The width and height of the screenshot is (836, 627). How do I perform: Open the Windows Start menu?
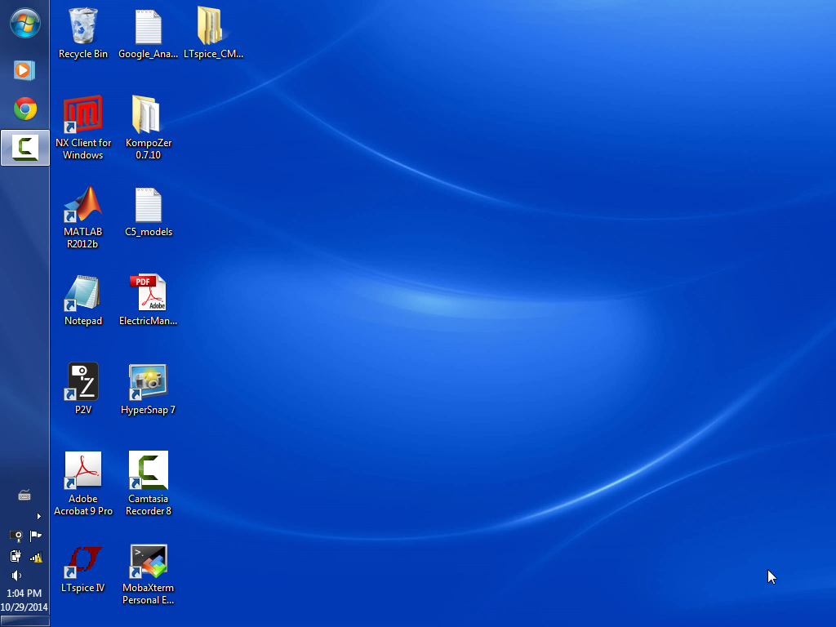tap(24, 24)
